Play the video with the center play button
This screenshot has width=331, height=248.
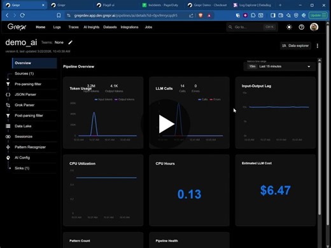click(165, 124)
